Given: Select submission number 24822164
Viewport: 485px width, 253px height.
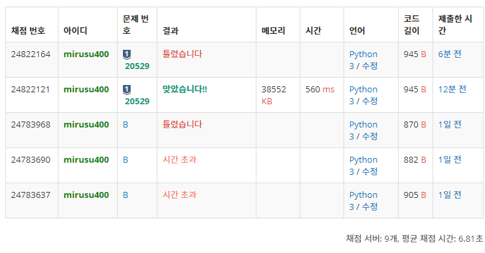Looking at the screenshot, I should point(31,54).
